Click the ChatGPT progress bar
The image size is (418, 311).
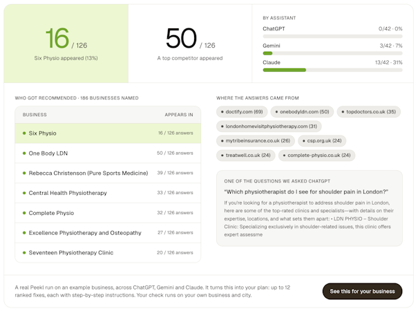(x=332, y=36)
